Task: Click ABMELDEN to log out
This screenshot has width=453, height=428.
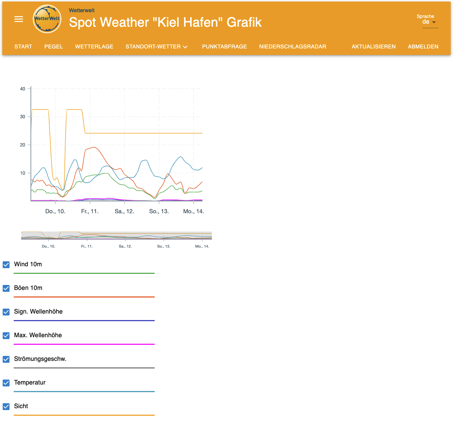Action: coord(423,47)
